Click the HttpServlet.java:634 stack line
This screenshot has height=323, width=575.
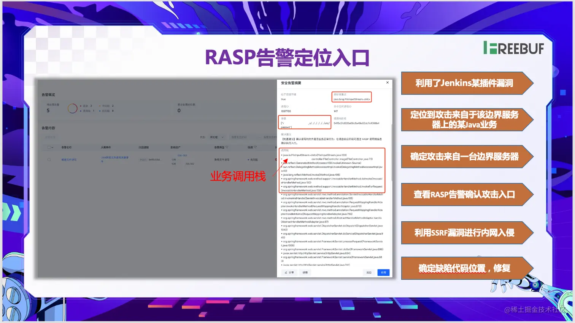(316, 253)
